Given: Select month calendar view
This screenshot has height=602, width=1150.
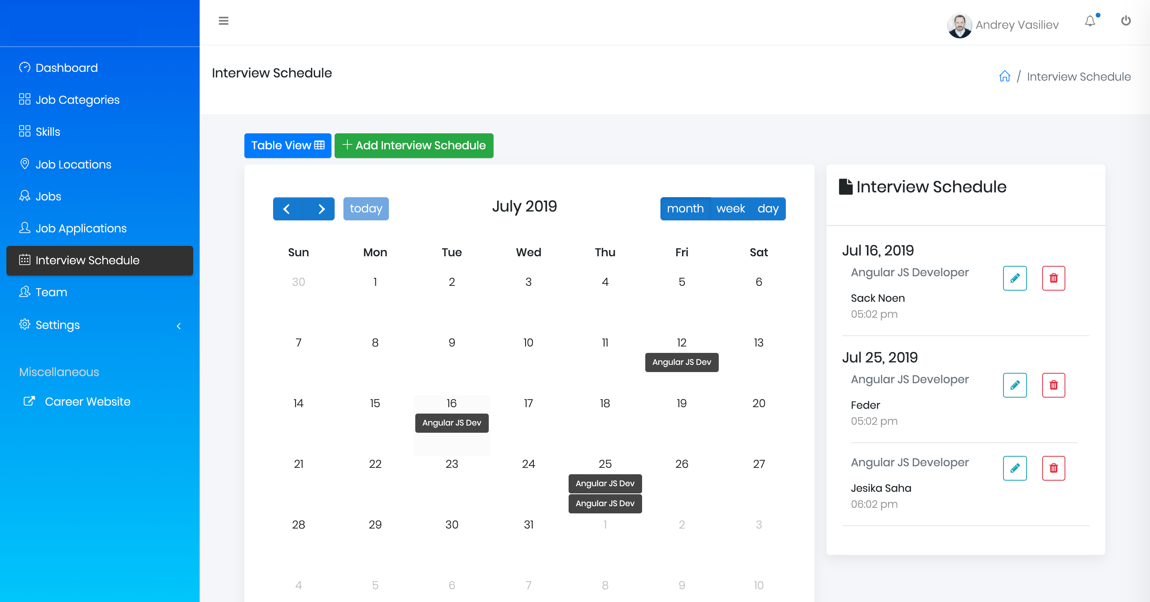Looking at the screenshot, I should (685, 209).
